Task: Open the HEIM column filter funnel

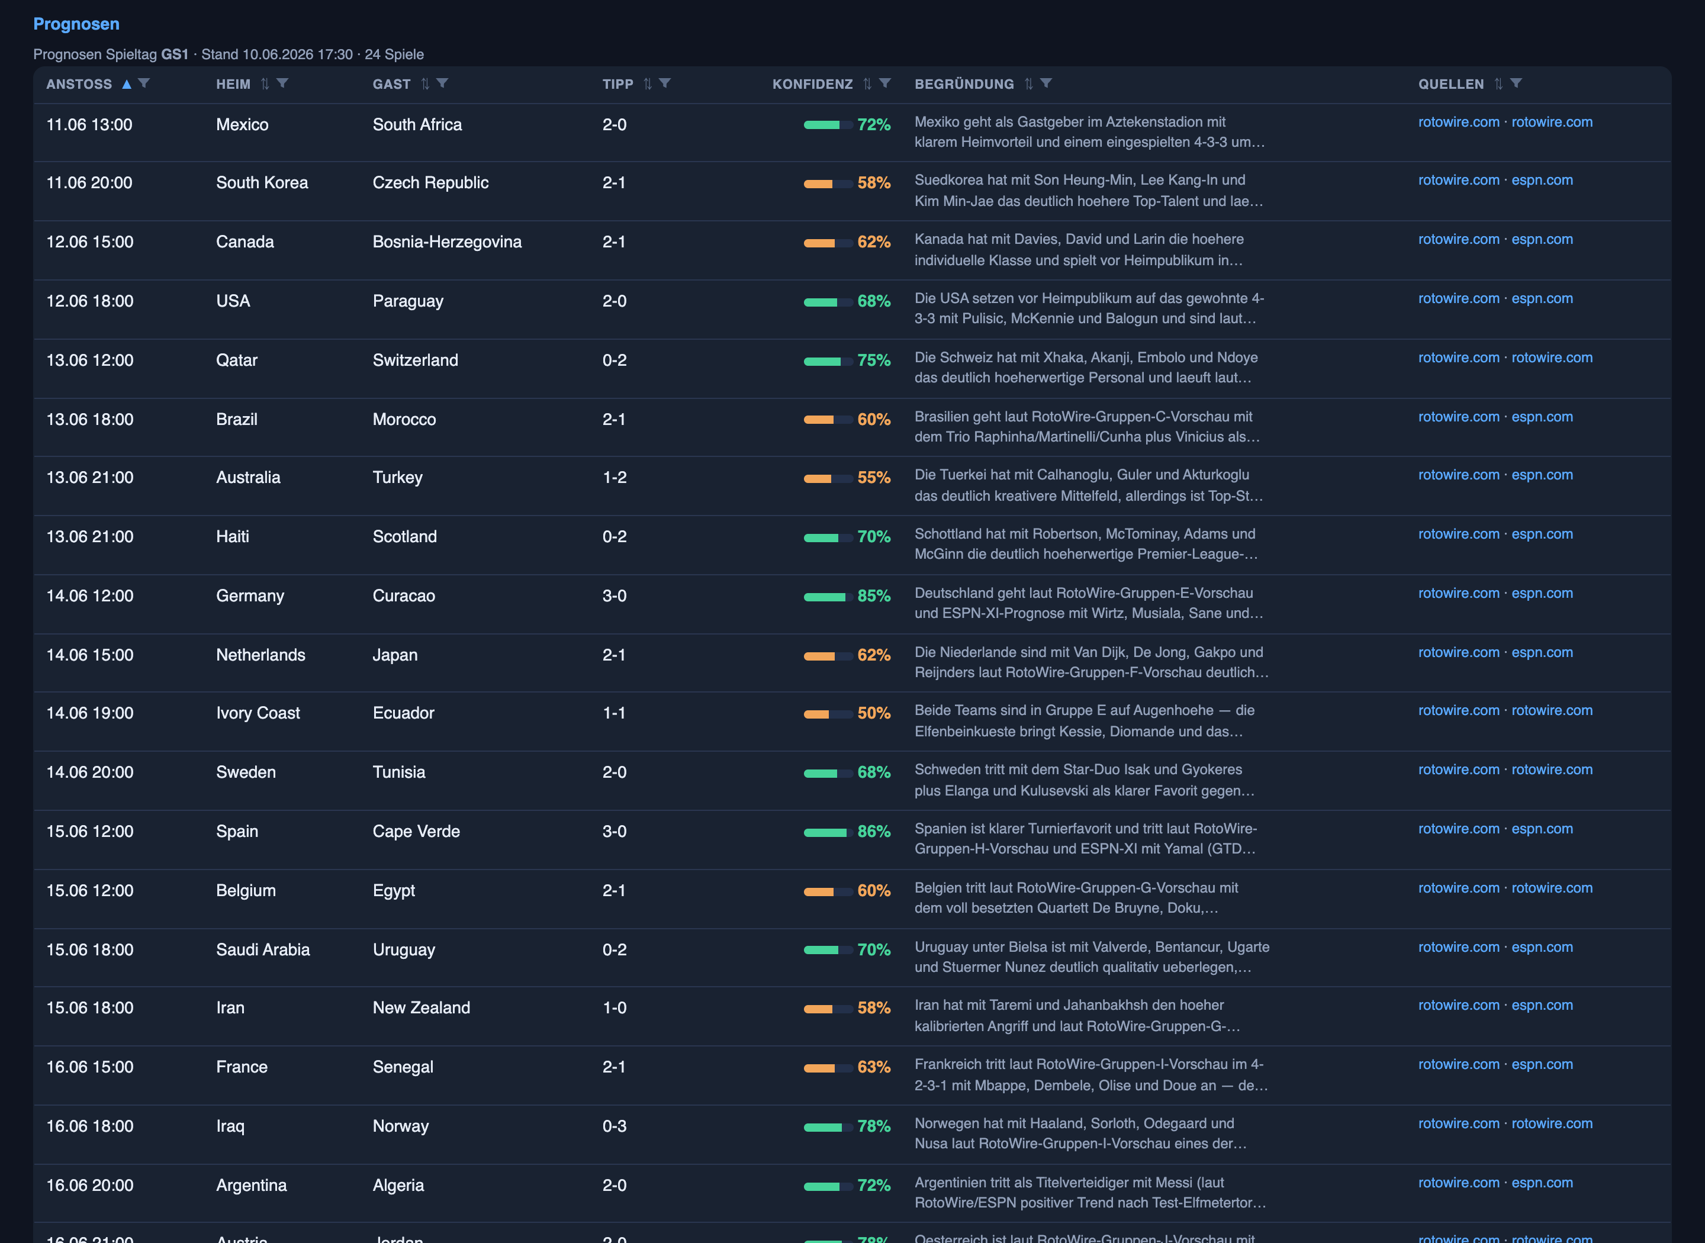Action: click(x=282, y=83)
